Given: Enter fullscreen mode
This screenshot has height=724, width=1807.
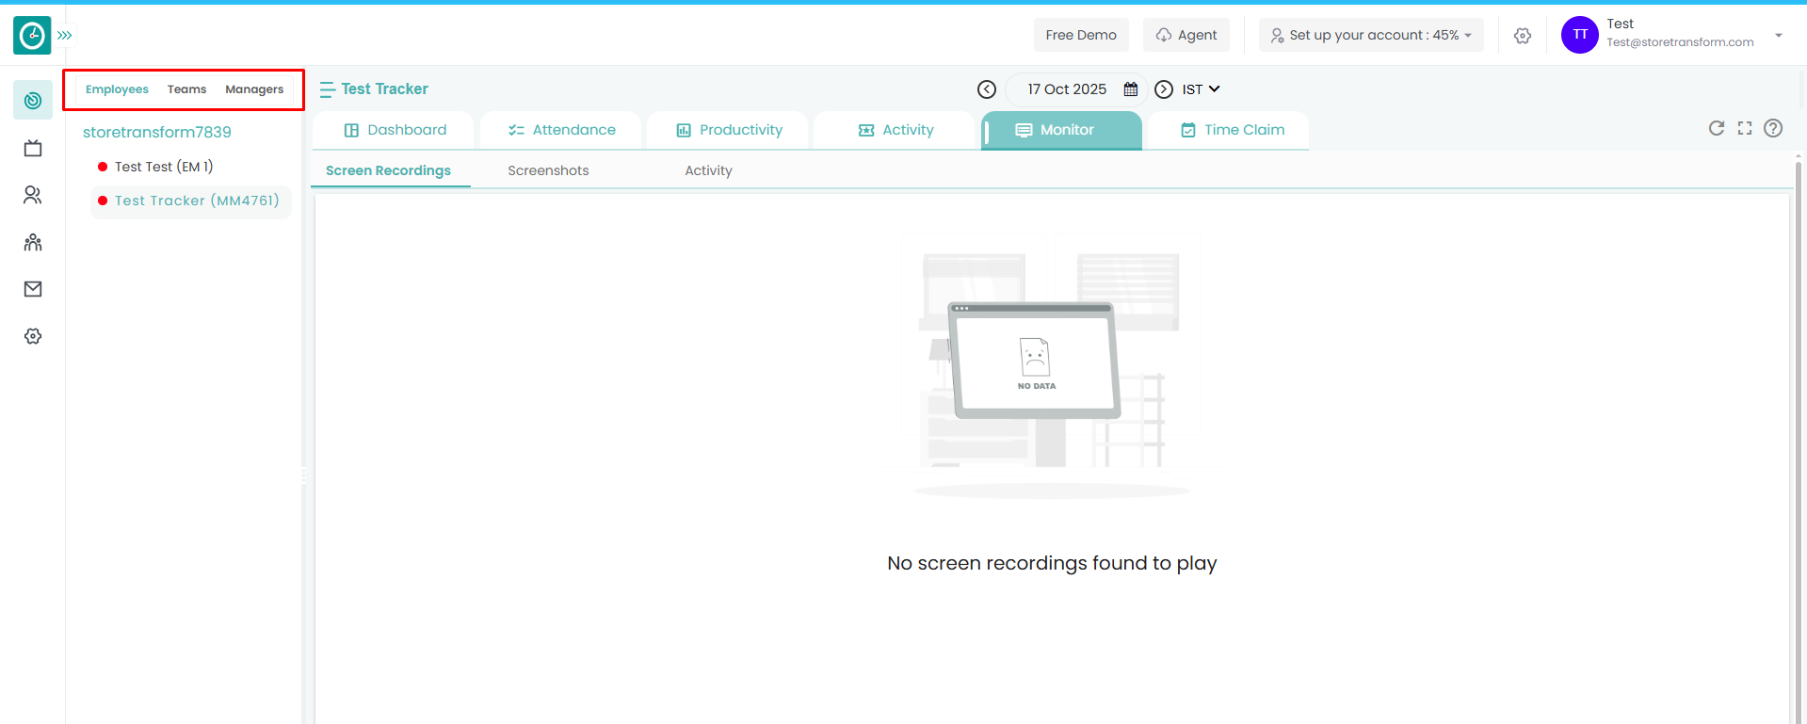Looking at the screenshot, I should (1745, 128).
